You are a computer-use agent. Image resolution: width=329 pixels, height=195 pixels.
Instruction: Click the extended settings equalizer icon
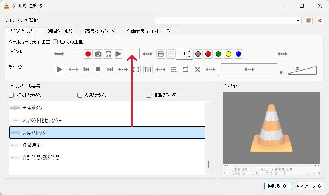click(148, 69)
